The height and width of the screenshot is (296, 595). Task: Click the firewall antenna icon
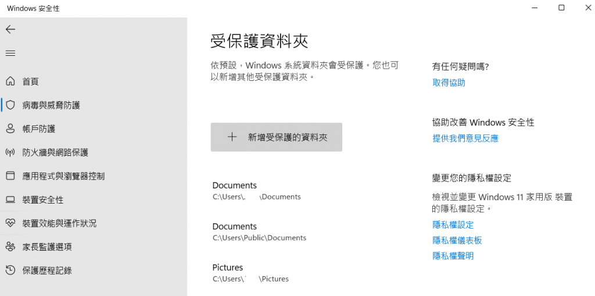[10, 152]
